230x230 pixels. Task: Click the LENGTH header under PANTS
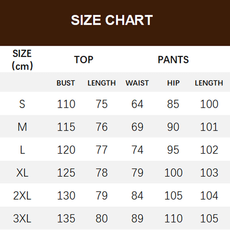pos(209,83)
